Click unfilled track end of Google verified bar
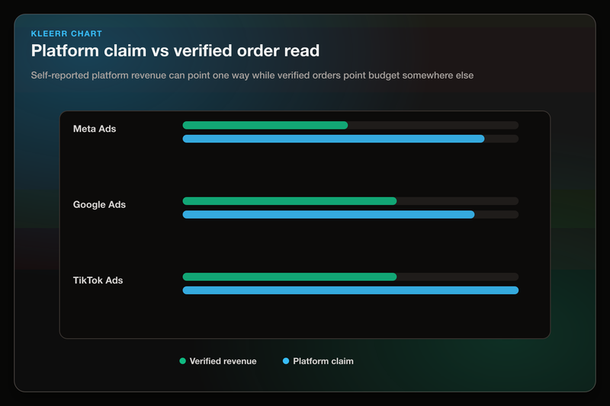 pos(458,201)
